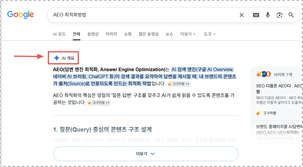
Task: Click the AI 개요 sparkle icon
Action: [56, 58]
